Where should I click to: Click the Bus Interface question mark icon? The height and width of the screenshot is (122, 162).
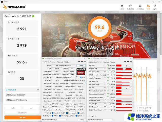coord(85,83)
